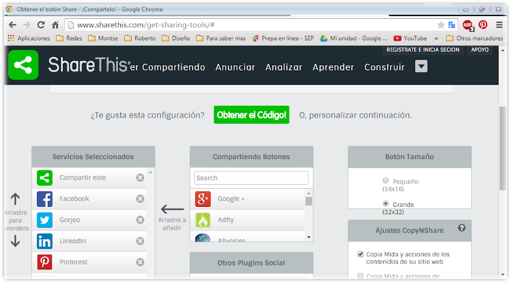Viewport: 511px width, 283px height.
Task: Reload the page with refresh icon
Action: tap(41, 25)
